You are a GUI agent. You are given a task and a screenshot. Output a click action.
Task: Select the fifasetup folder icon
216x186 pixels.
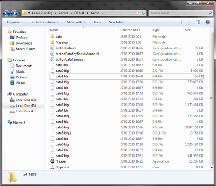(52, 42)
